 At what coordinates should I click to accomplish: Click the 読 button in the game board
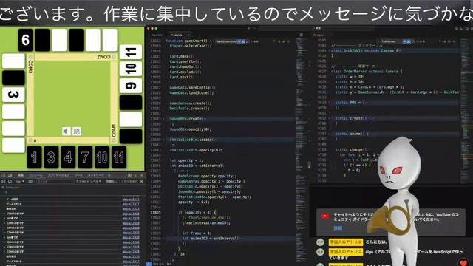[x=77, y=132]
